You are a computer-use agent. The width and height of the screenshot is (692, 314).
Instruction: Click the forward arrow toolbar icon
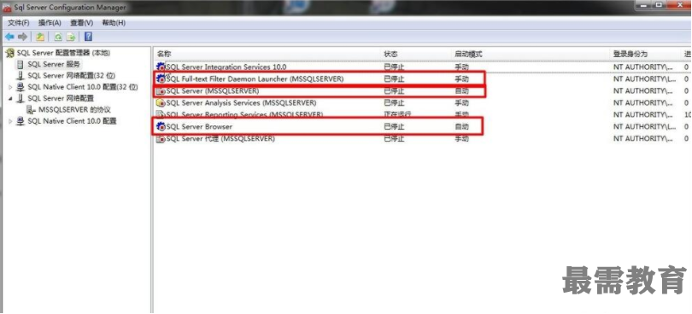pos(22,37)
